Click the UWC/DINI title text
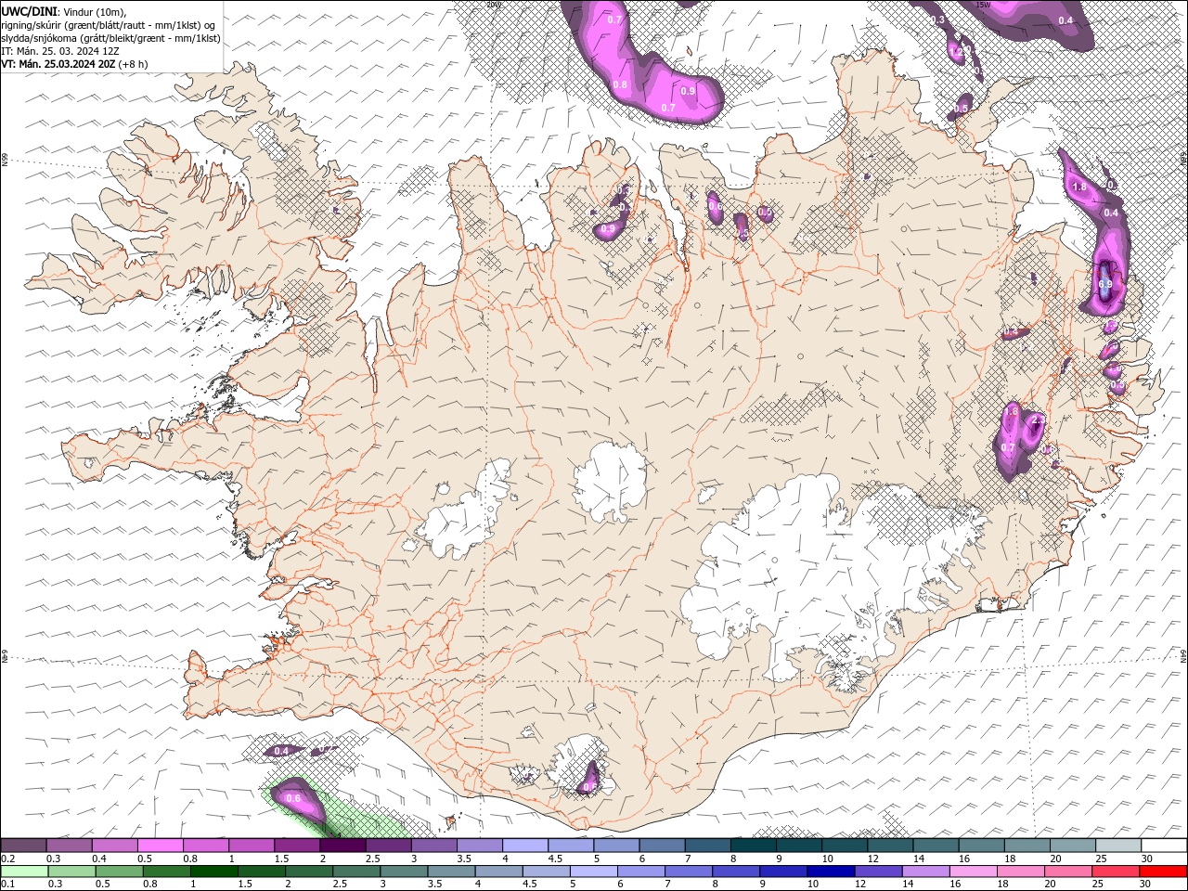This screenshot has width=1188, height=891. tap(29, 11)
